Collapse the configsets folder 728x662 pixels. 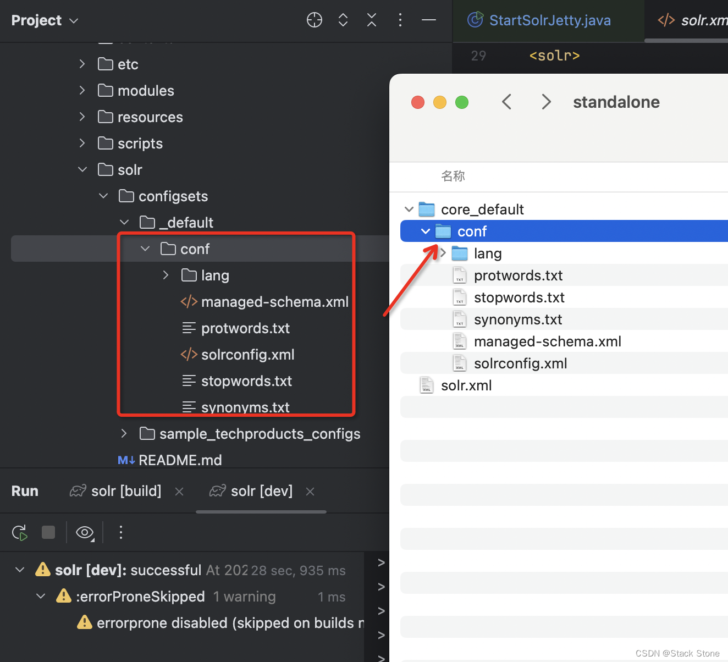click(x=103, y=196)
